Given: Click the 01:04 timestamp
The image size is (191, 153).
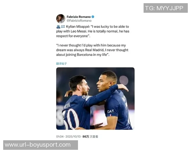Looking at the screenshot, I should 60,136.
